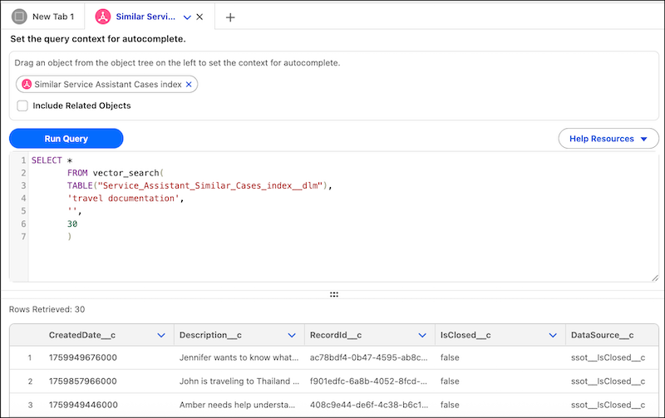Click the table name string in line 3

pos(210,185)
